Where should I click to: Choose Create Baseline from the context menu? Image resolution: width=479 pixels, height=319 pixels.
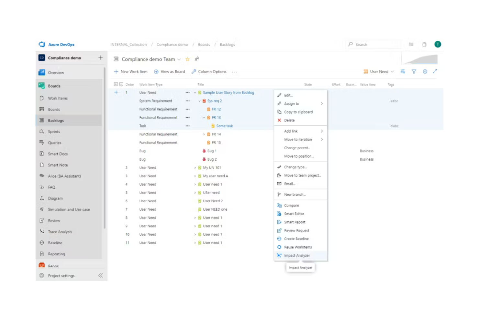(295, 239)
